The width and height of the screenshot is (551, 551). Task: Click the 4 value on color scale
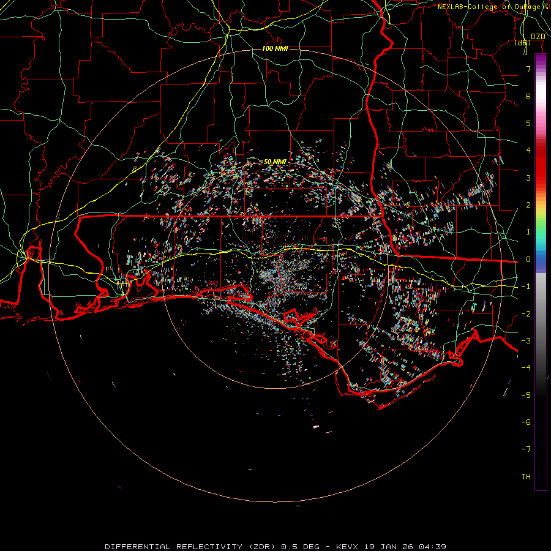click(x=528, y=151)
